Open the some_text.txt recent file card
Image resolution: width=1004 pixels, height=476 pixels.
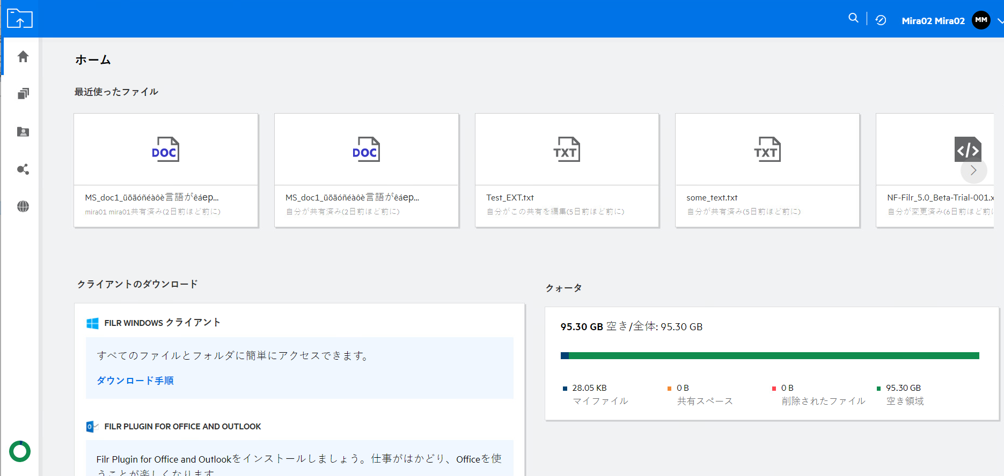pyautogui.click(x=767, y=170)
